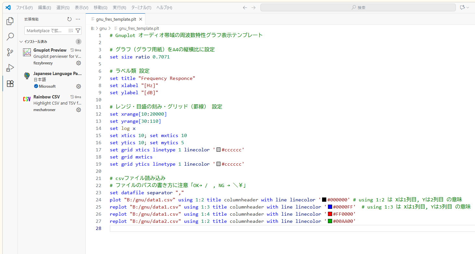This screenshot has width=475, height=254.
Task: Click the Extensions view icon
Action: pyautogui.click(x=10, y=83)
